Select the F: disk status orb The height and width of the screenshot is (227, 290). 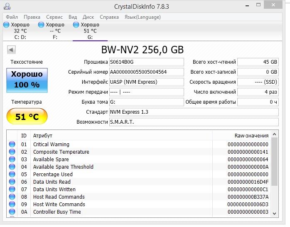(41, 25)
